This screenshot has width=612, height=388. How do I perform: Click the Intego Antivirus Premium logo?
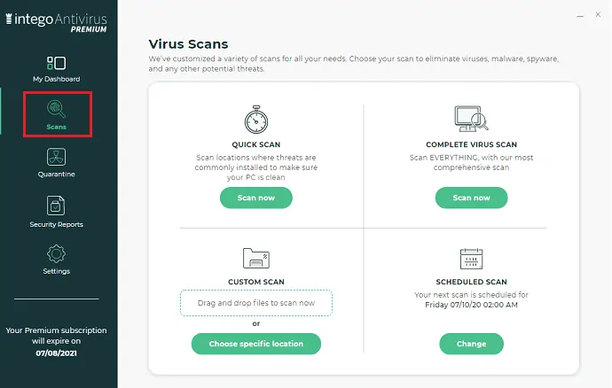(56, 23)
